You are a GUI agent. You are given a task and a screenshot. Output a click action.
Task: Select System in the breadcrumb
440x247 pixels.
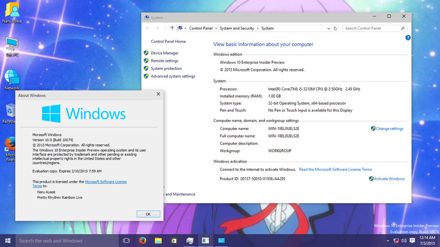(x=267, y=28)
